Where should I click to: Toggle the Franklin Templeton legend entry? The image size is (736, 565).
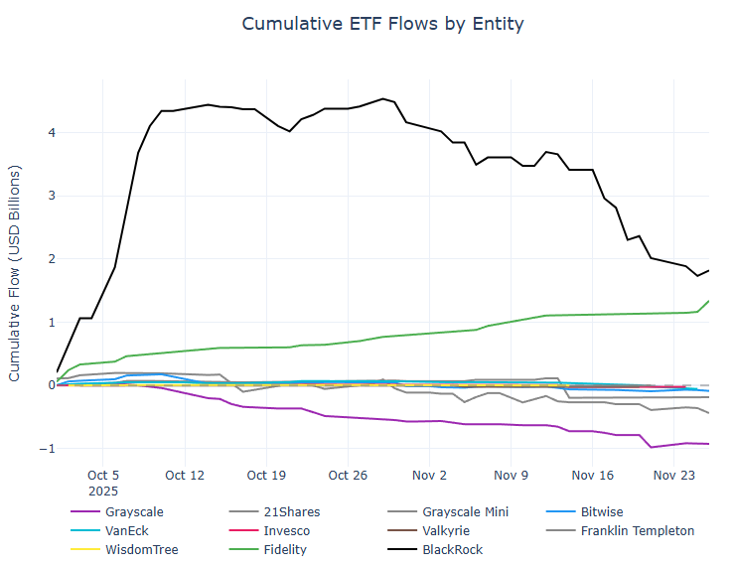click(x=638, y=531)
